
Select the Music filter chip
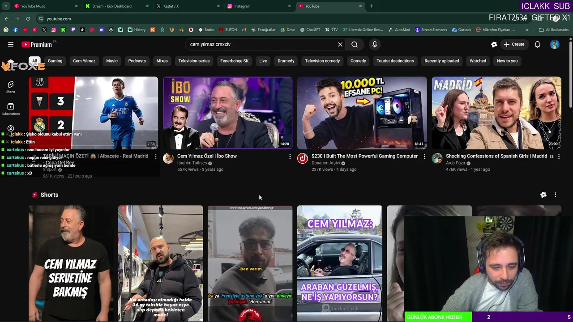click(112, 61)
